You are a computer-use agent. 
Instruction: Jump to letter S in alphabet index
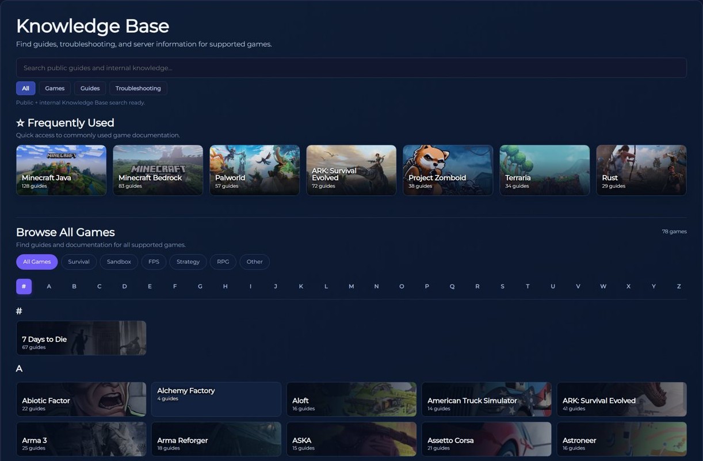coord(502,286)
